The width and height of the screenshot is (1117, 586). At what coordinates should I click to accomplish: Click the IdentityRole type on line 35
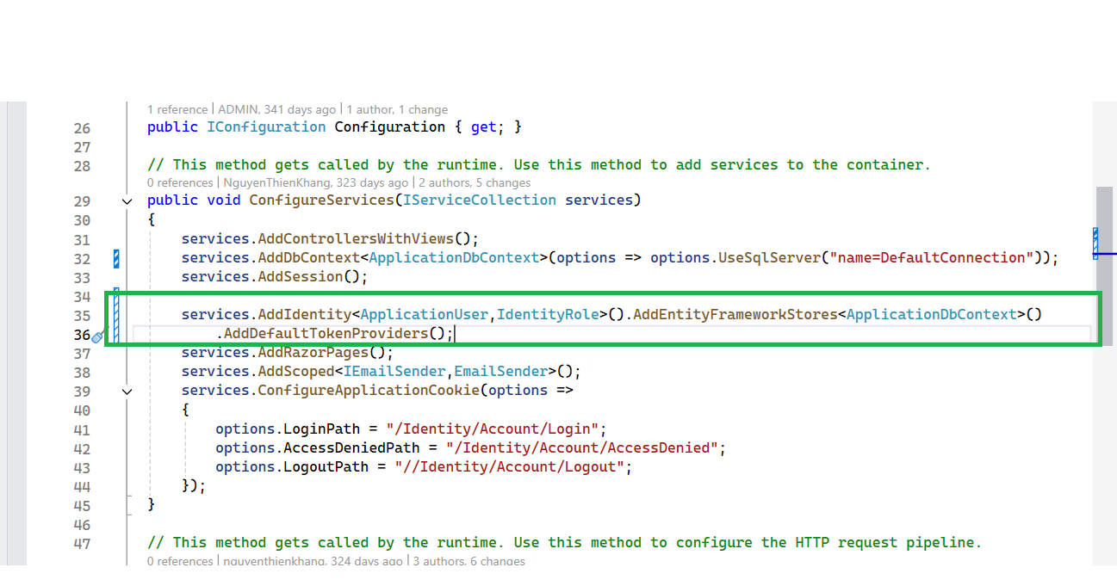548,315
